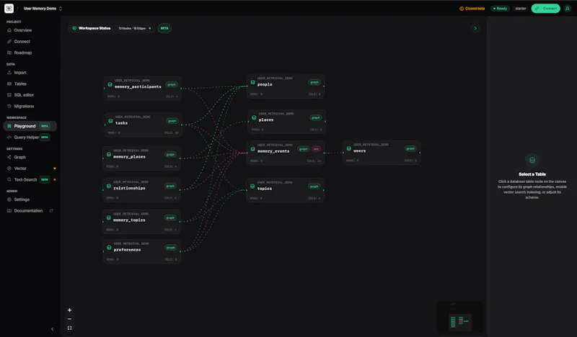
Task: Click the Documentation external link icon
Action: 51,210
